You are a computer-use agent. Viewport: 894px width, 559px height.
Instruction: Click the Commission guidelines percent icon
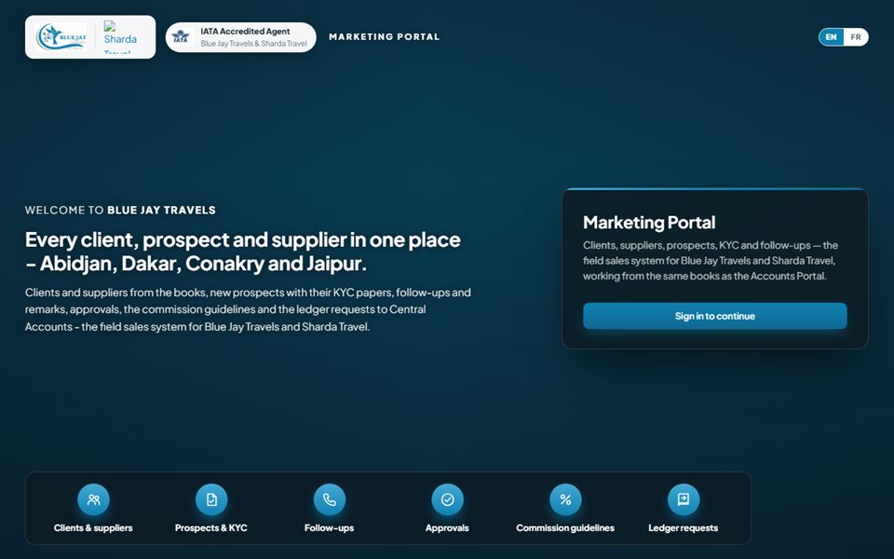tap(565, 499)
